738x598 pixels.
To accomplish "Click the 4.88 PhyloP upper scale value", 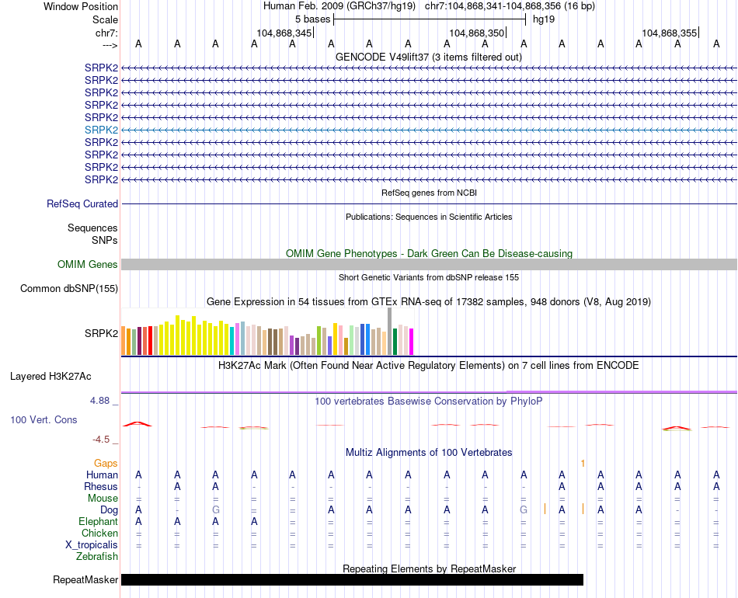I will click(99, 401).
